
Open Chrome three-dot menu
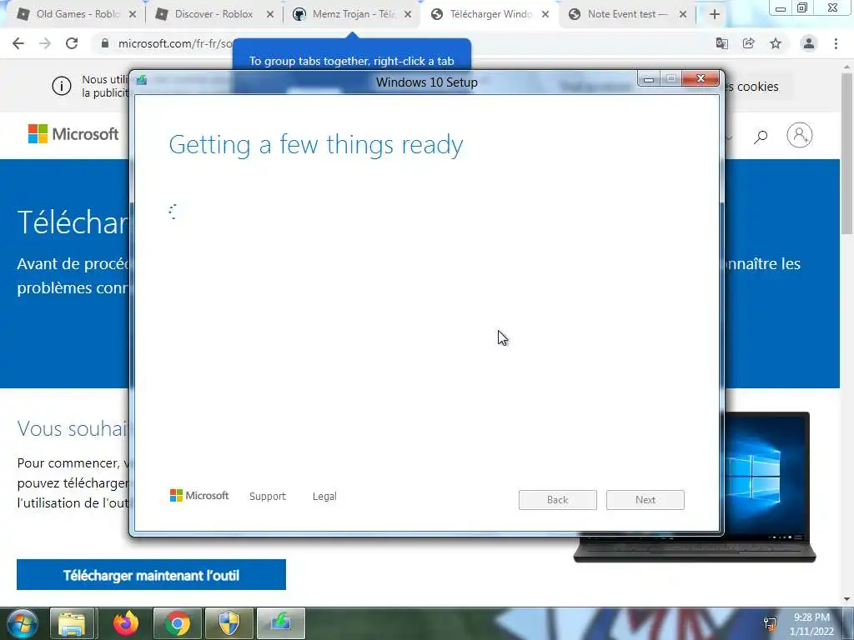836,43
